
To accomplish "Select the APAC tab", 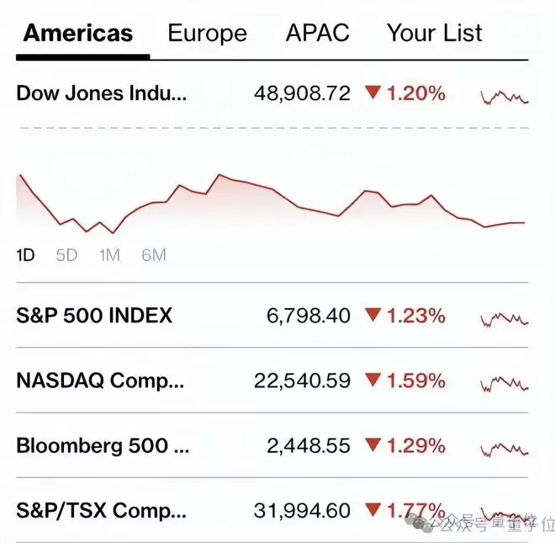I will click(x=317, y=34).
